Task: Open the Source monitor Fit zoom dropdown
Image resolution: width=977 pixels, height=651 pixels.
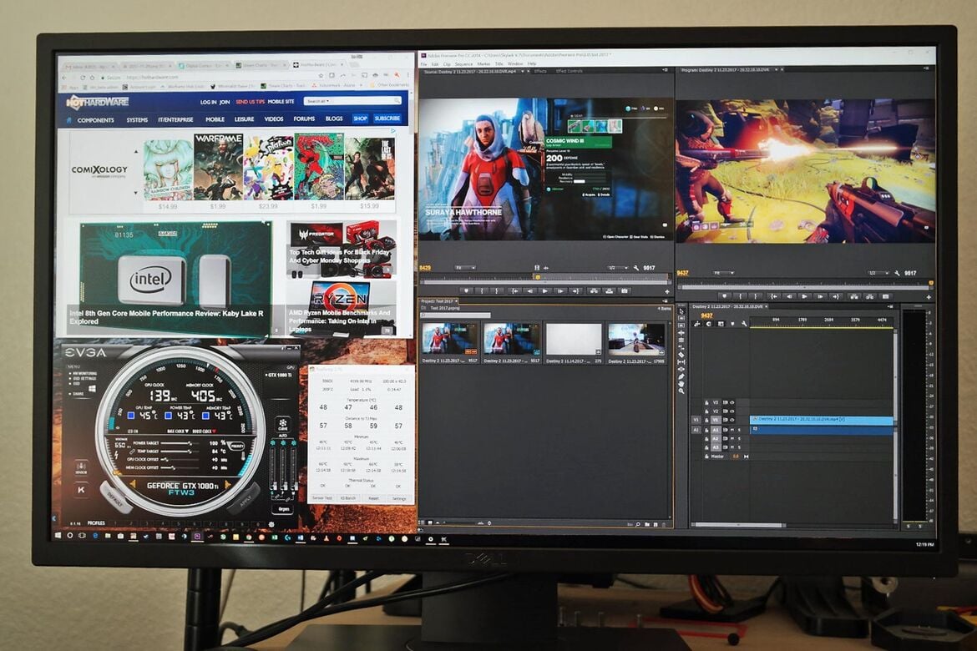Action: [465, 268]
